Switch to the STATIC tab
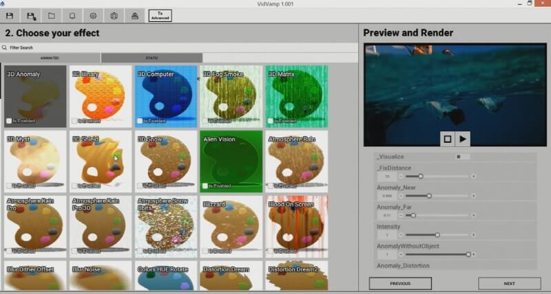This screenshot has height=294, width=551. pyautogui.click(x=152, y=58)
